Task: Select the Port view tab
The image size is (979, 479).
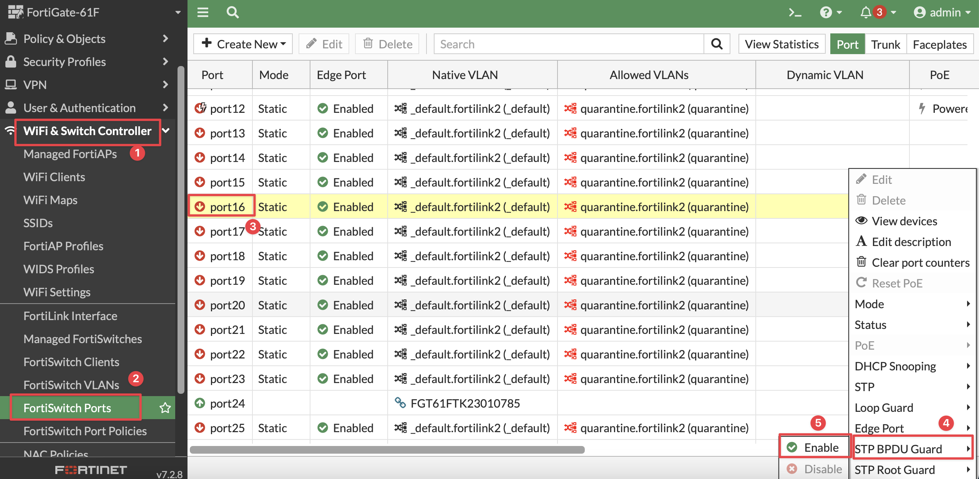Action: [x=847, y=44]
